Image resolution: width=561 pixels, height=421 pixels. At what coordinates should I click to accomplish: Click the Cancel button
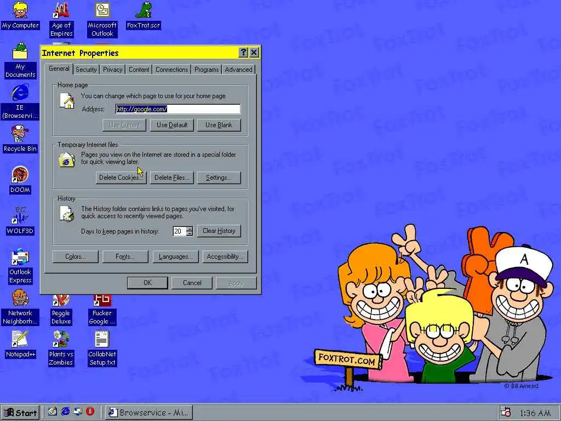tap(192, 283)
